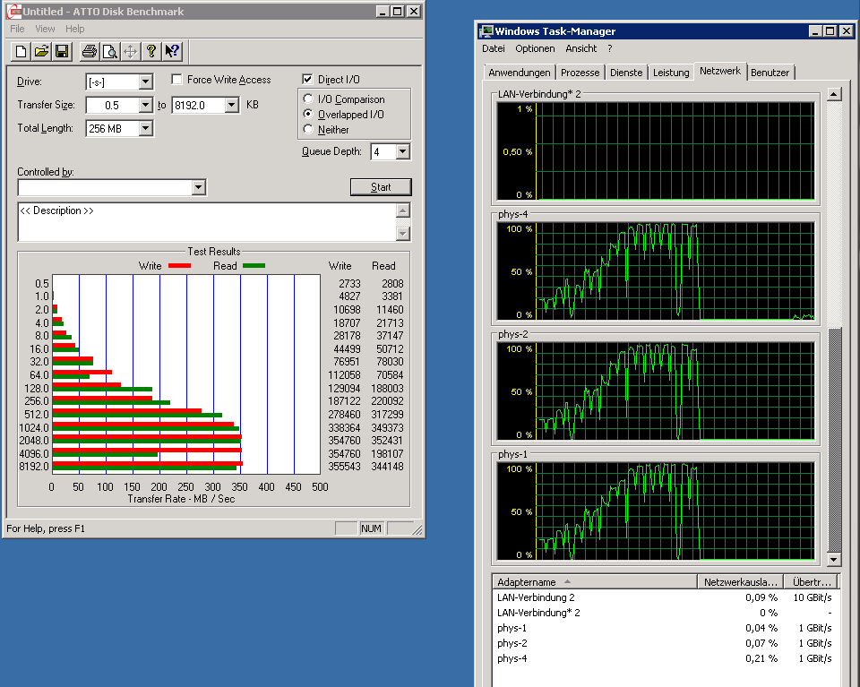This screenshot has height=687, width=860.
Task: Select phys-1 adapter row
Action: click(665, 629)
